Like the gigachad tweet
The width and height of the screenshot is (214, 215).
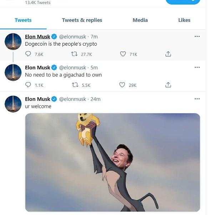(x=122, y=85)
